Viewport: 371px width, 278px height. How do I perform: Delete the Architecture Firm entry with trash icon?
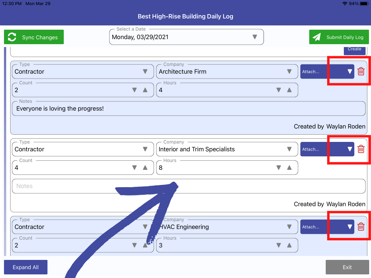361,71
